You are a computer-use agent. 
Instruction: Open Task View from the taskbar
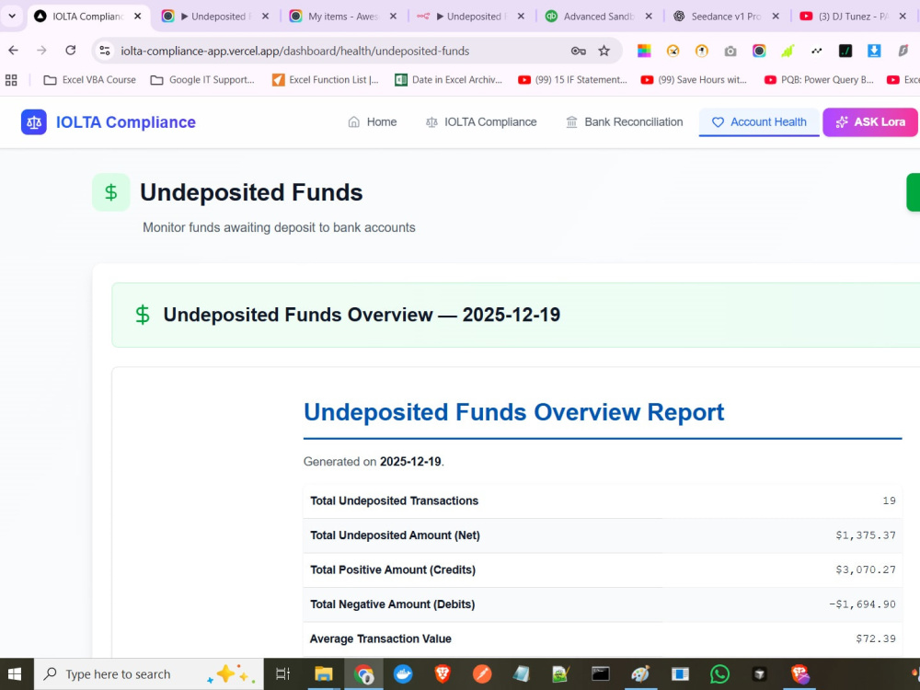[282, 674]
